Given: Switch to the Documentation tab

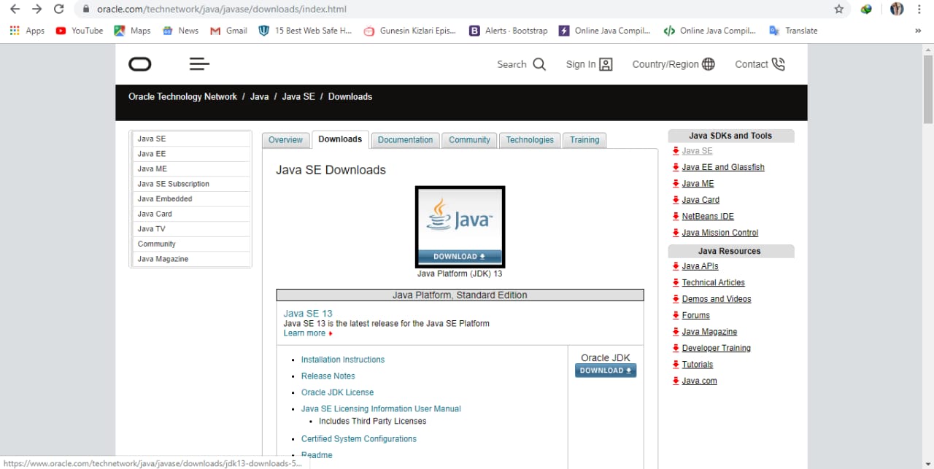Looking at the screenshot, I should click(x=405, y=139).
